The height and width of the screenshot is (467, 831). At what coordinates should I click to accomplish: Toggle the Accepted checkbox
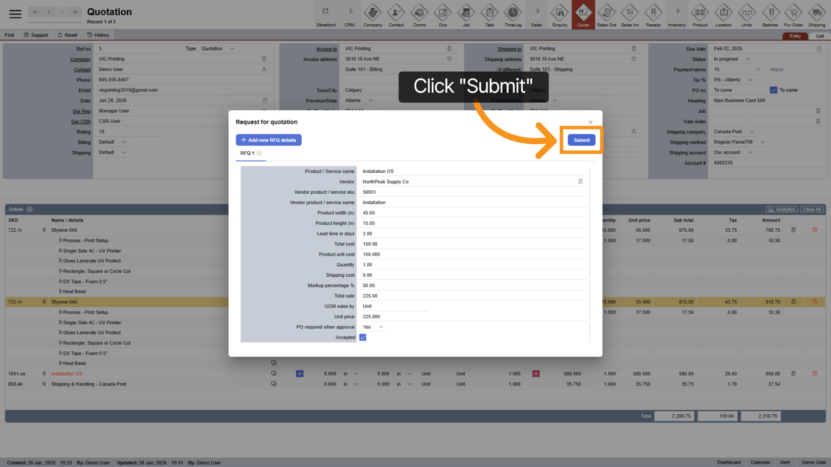pyautogui.click(x=363, y=338)
